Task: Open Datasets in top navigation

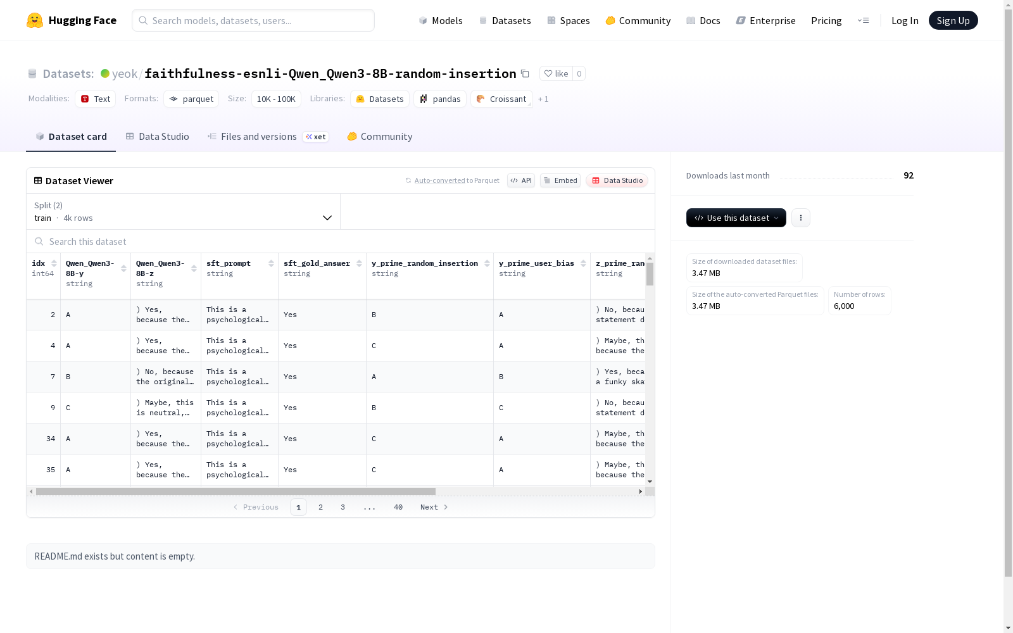Action: 505,20
